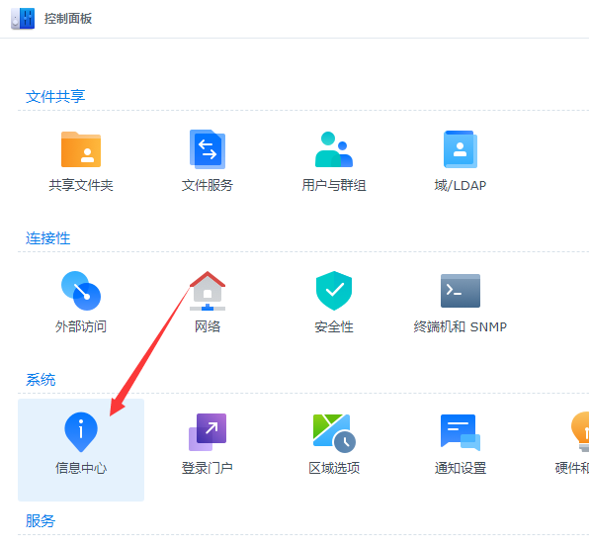Viewport: 589px width, 549px height.
Task: Click the 文件共享 section heading
Action: pos(55,97)
